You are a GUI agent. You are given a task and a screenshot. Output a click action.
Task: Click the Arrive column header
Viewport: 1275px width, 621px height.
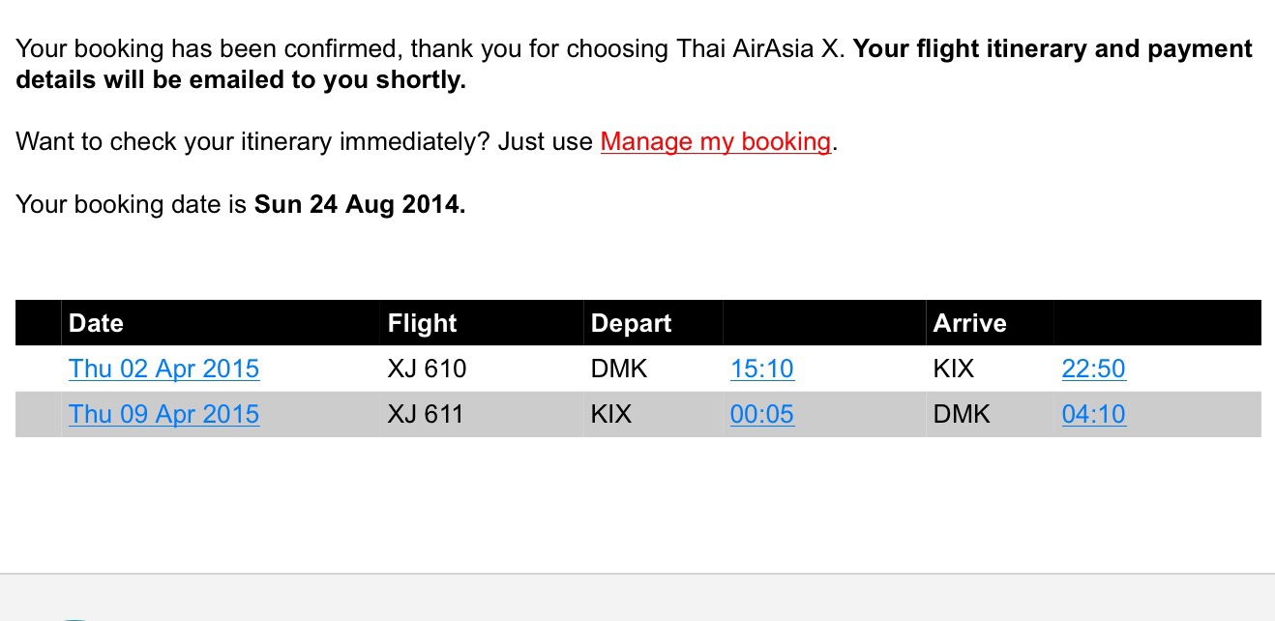coord(969,323)
